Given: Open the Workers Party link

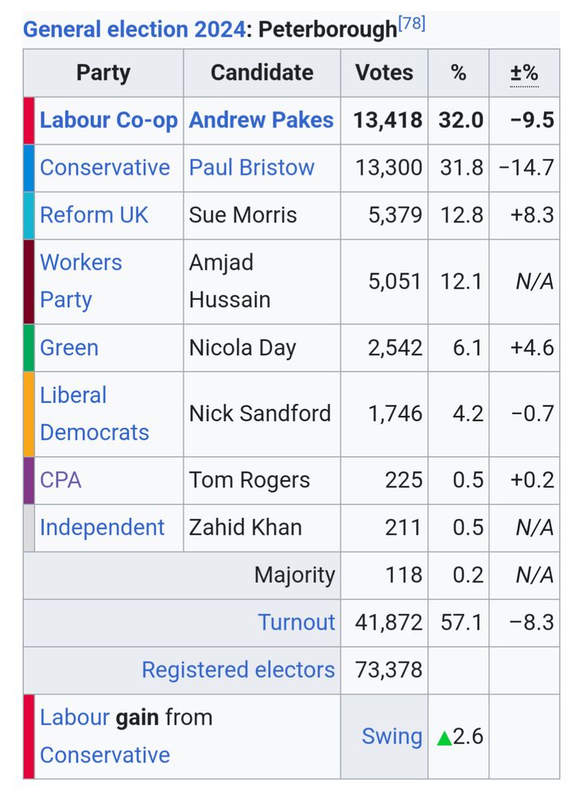Looking at the screenshot, I should pyautogui.click(x=80, y=281).
